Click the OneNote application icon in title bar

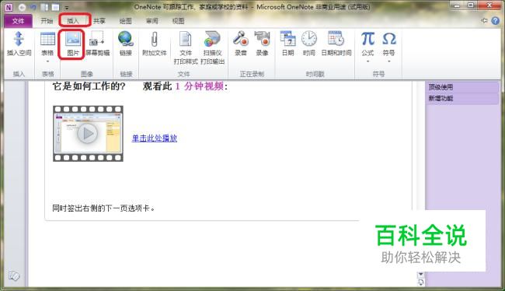tap(9, 7)
